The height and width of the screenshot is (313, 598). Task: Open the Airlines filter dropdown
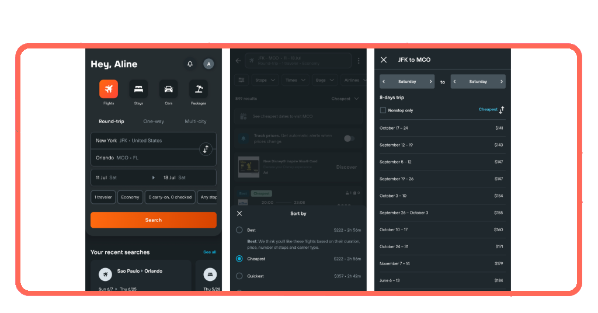pos(353,80)
